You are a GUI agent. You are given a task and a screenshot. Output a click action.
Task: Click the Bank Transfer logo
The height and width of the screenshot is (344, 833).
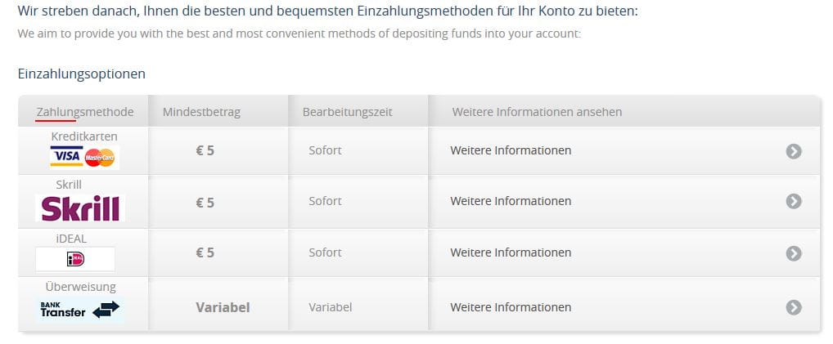[x=80, y=310]
